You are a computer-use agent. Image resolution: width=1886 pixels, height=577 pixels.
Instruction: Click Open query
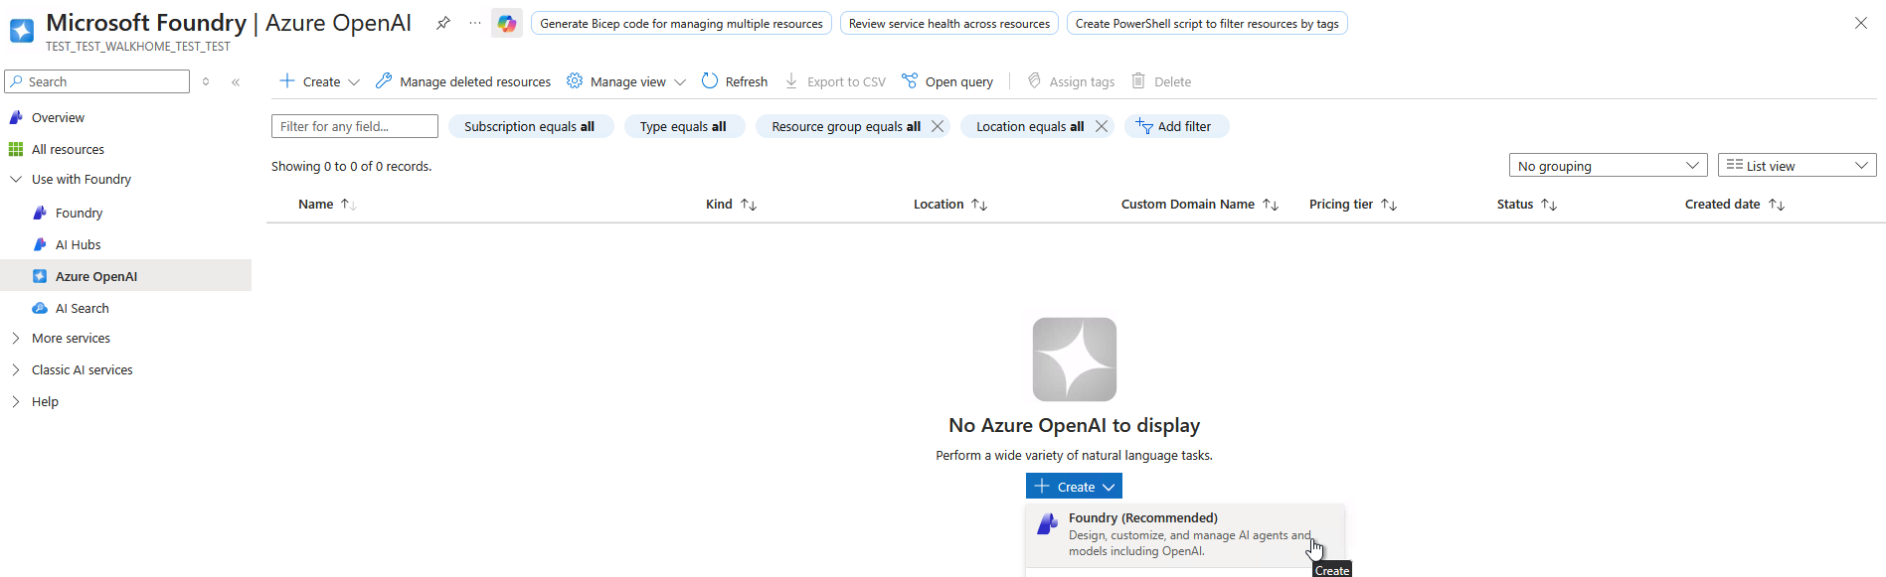point(947,81)
